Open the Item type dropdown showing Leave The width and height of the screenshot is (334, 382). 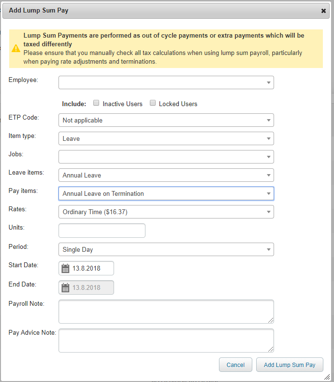tap(166, 138)
